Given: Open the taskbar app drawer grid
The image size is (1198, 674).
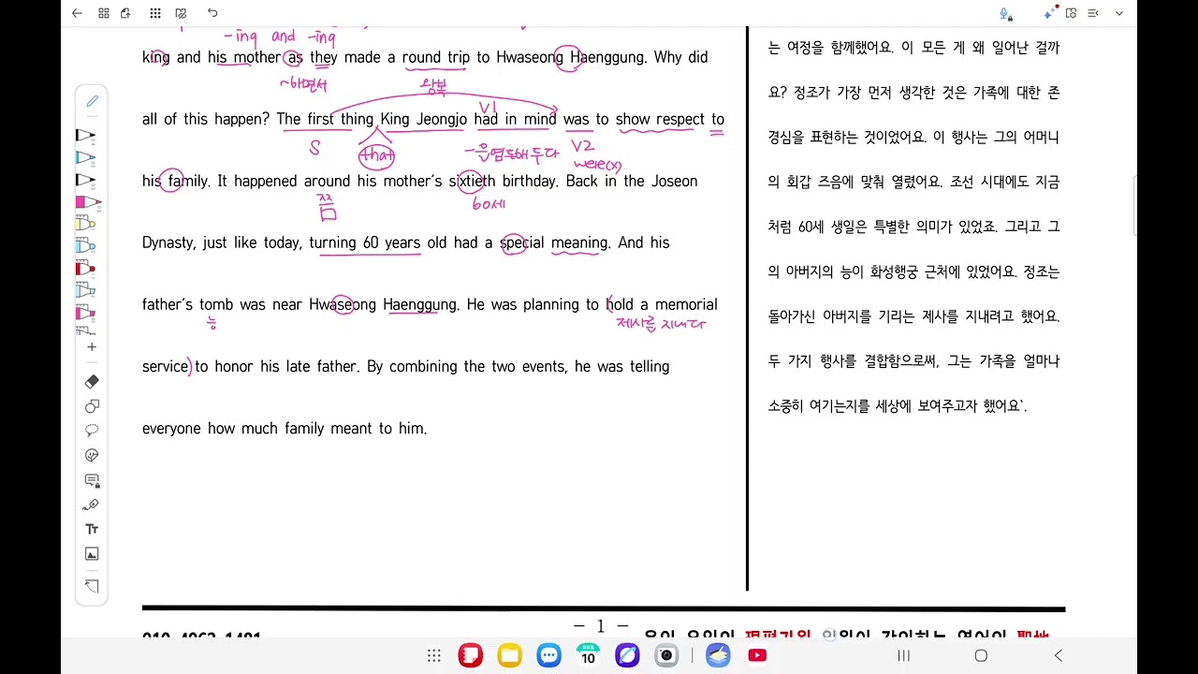Looking at the screenshot, I should (433, 655).
